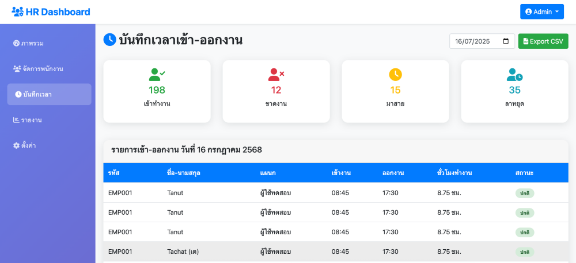Click the red absent-employee X icon
Image resolution: width=576 pixels, height=263 pixels.
276,75
